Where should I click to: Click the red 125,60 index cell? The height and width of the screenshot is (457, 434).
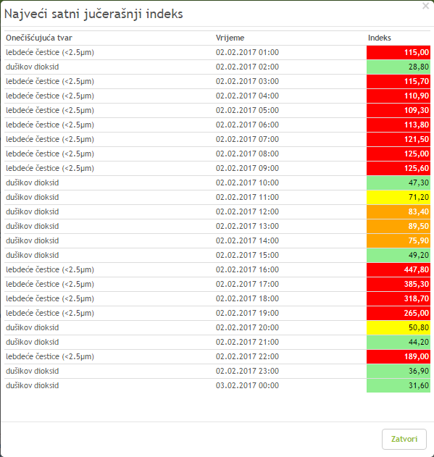(398, 168)
